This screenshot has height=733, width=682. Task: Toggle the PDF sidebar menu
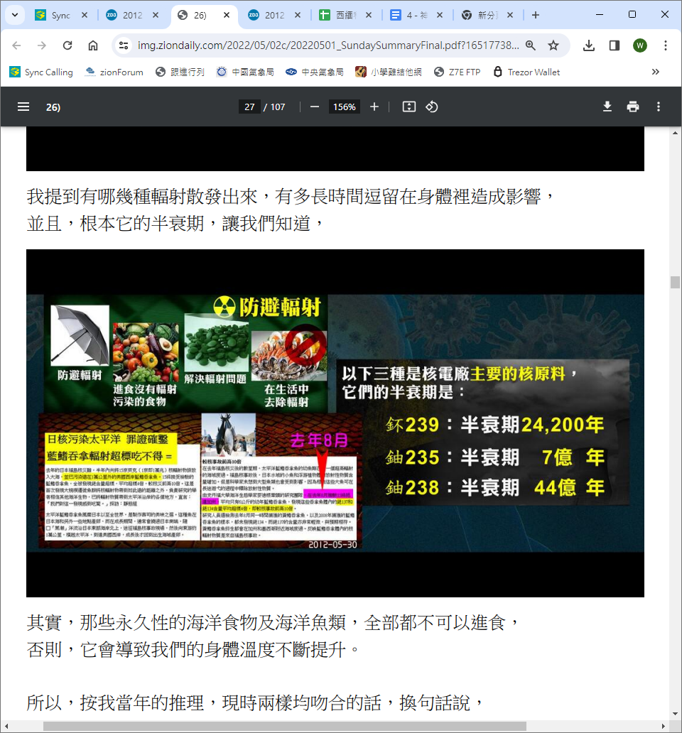click(23, 107)
